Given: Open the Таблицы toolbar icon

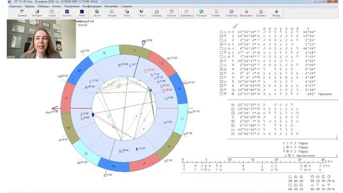Looking at the screenshot, I should pos(156,13).
